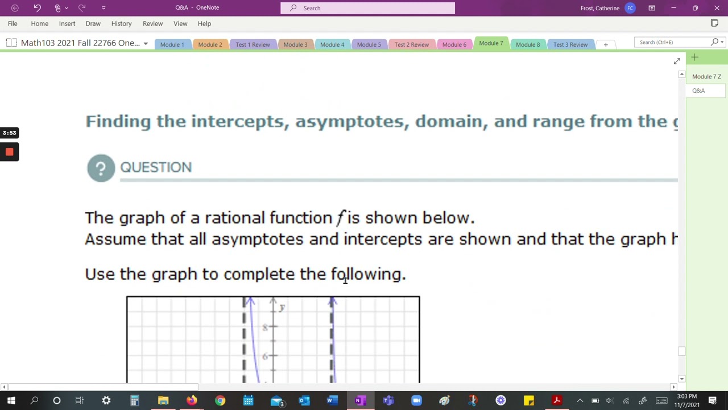Open Touch/Mouse mode dropdown arrow

(x=67, y=8)
